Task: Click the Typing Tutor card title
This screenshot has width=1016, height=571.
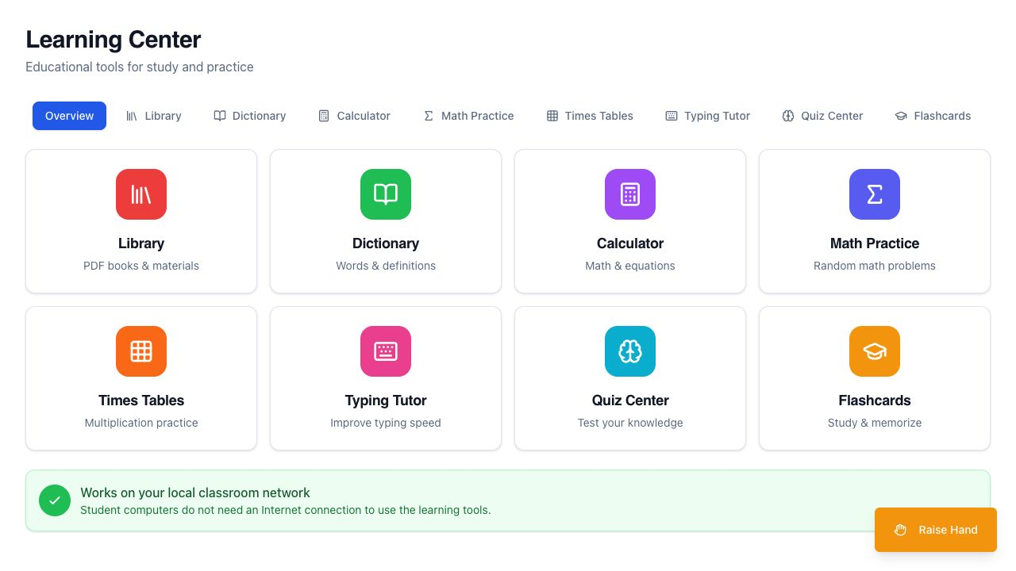Action: tap(386, 400)
